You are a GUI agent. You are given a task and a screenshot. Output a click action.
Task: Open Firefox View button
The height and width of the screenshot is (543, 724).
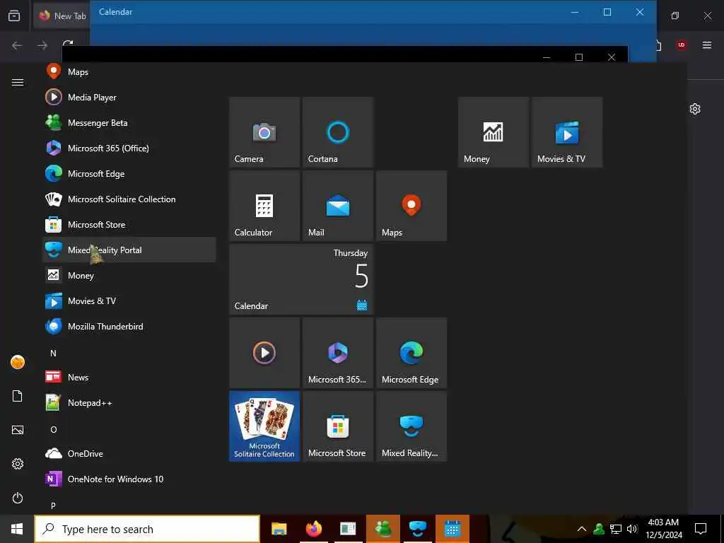click(14, 16)
